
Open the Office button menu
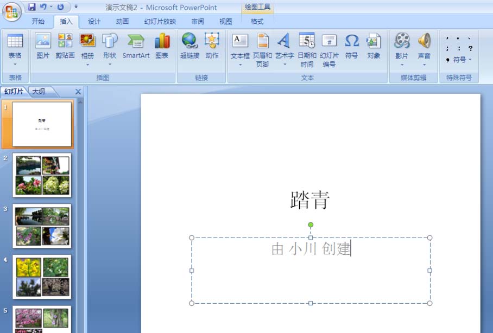12,12
